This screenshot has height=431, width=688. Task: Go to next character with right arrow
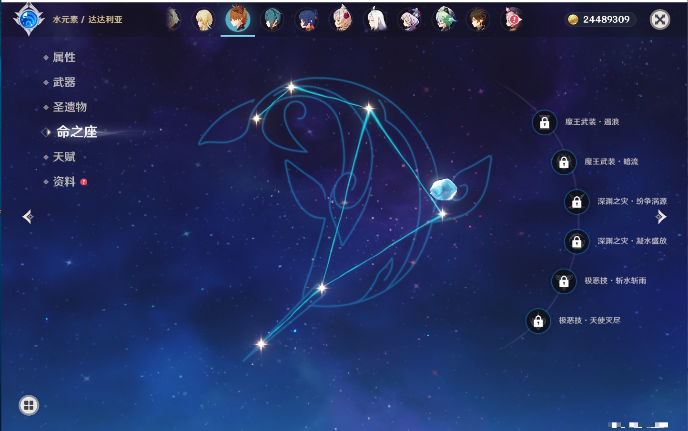661,217
